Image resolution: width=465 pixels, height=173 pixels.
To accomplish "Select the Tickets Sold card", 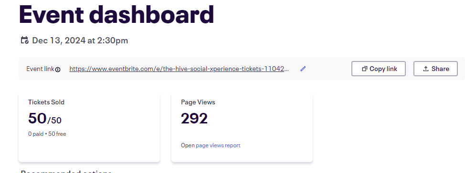I will tap(89, 127).
